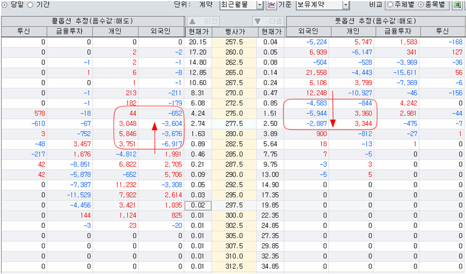Select the 당일 radio button
Viewport: 466px width, 274px height.
(6, 5)
